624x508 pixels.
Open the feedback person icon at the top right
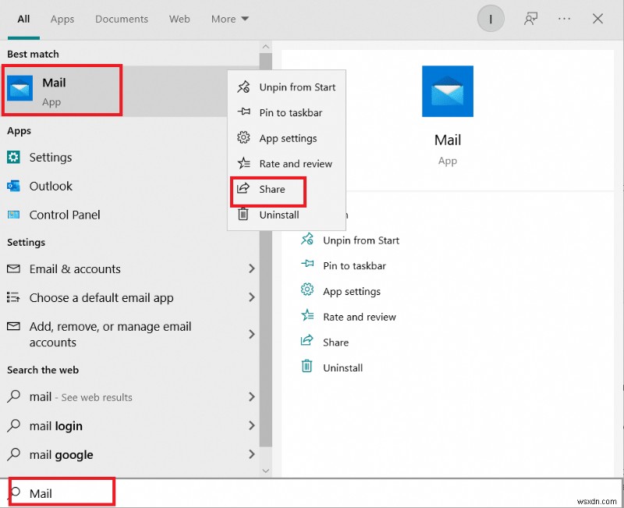tap(531, 19)
